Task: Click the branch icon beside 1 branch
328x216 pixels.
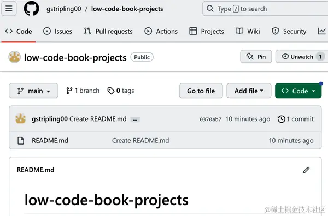Action: pyautogui.click(x=69, y=91)
